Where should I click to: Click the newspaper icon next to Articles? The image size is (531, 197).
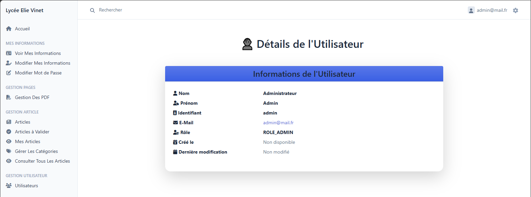[x=9, y=122]
